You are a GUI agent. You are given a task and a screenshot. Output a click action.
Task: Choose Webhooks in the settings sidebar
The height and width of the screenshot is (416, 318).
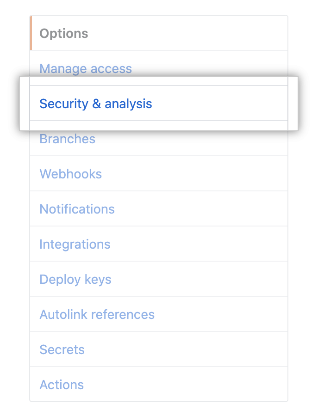tap(70, 174)
